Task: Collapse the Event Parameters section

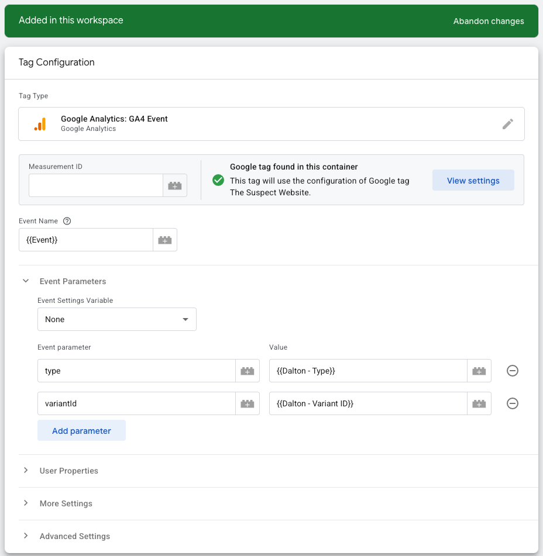Action: coord(26,281)
